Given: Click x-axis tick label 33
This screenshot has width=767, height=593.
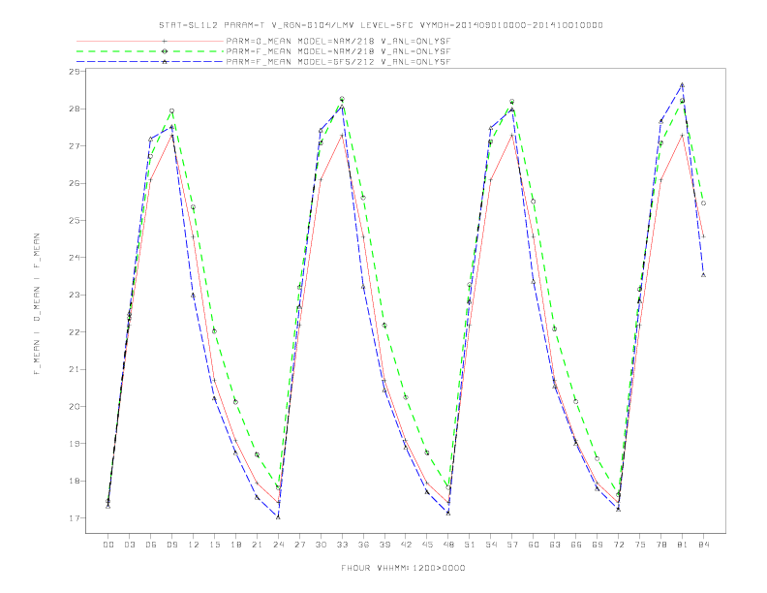Looking at the screenshot, I should [343, 545].
